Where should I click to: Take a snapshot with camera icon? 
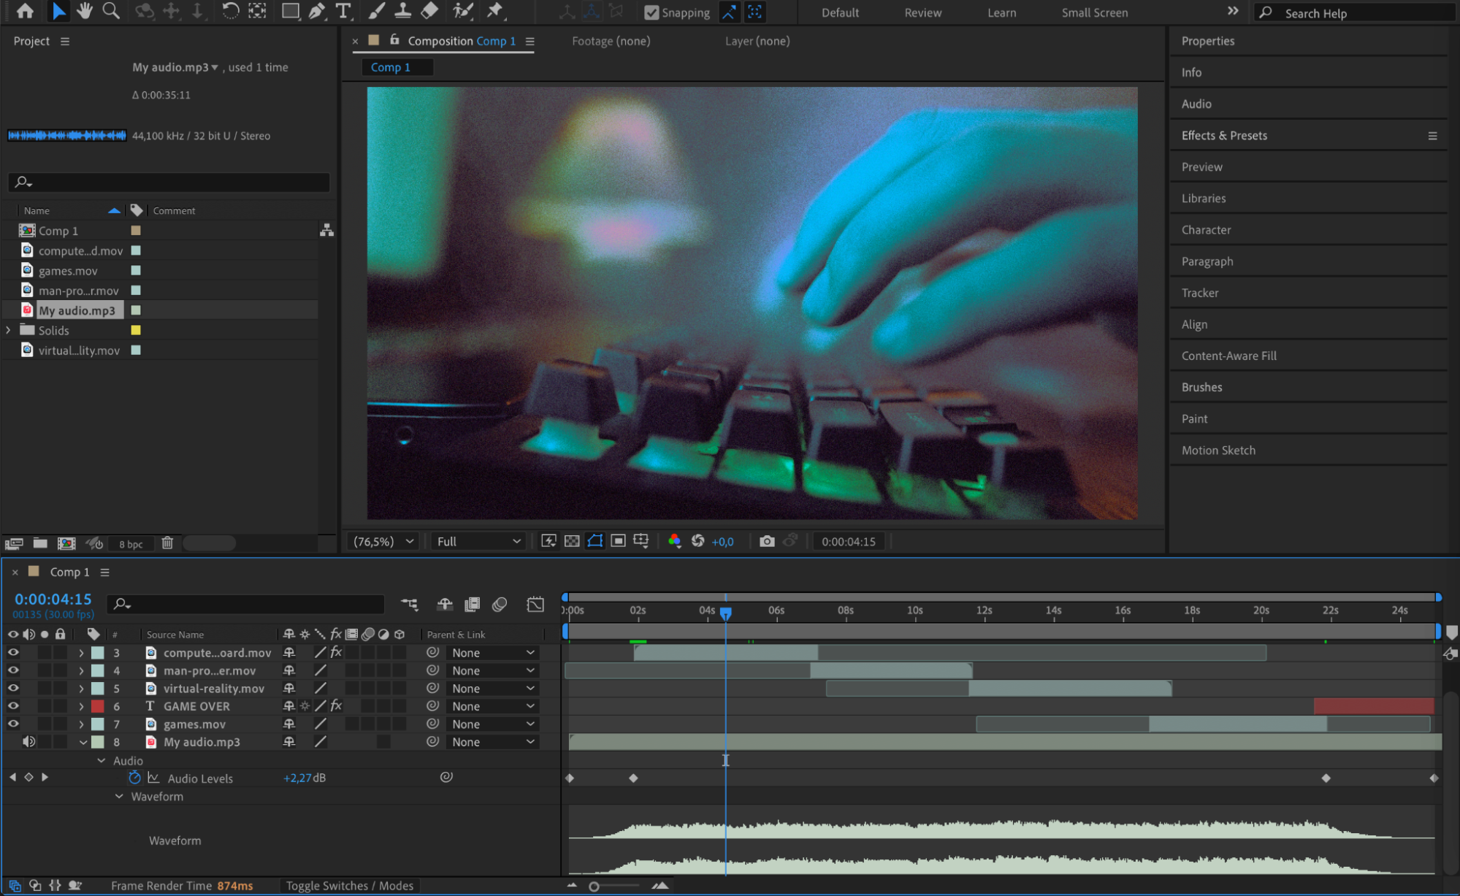tap(766, 541)
